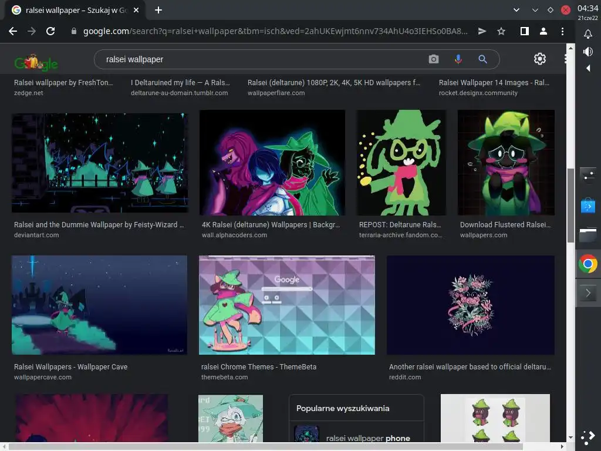Screen dimensions: 601x451
Task: Open Google quick settings gear
Action: point(540,59)
